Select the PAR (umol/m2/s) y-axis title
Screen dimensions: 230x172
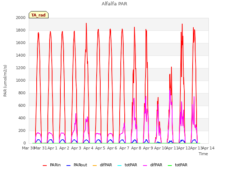[x=5, y=81]
